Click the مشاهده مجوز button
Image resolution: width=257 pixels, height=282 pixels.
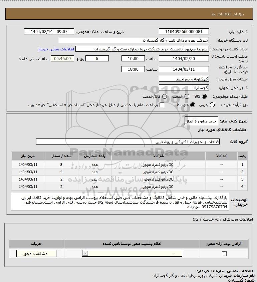(36, 254)
